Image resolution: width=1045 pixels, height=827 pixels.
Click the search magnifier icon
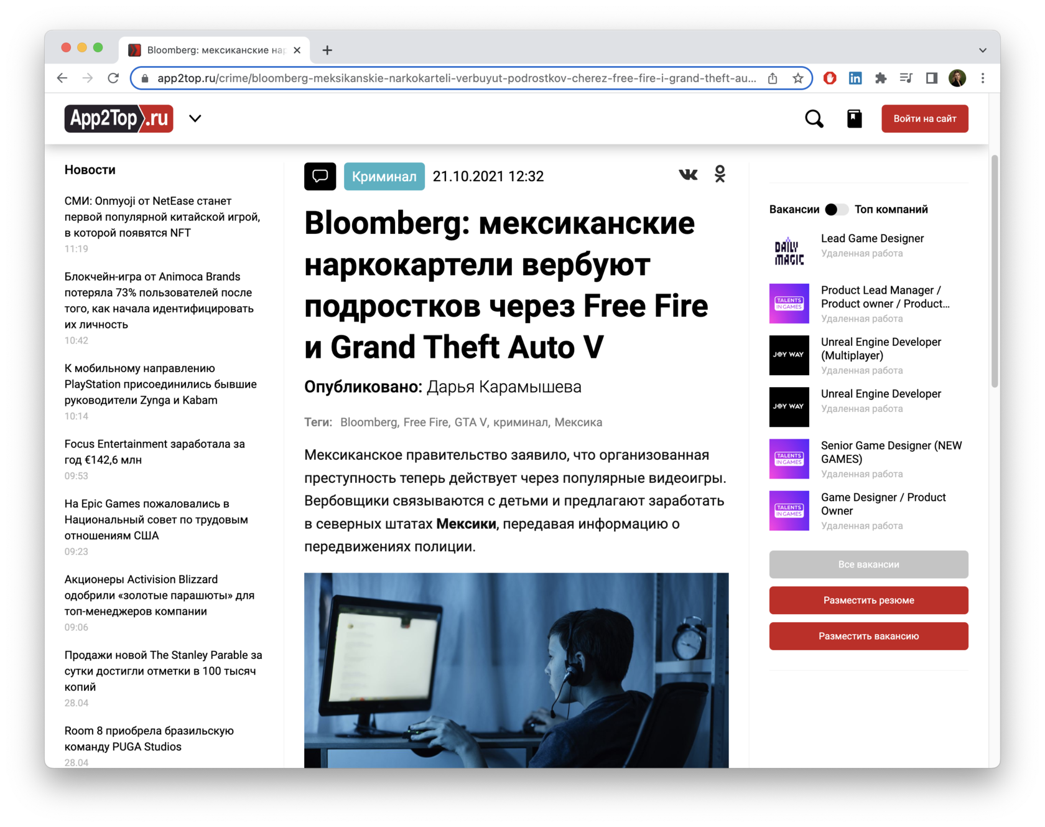(814, 119)
